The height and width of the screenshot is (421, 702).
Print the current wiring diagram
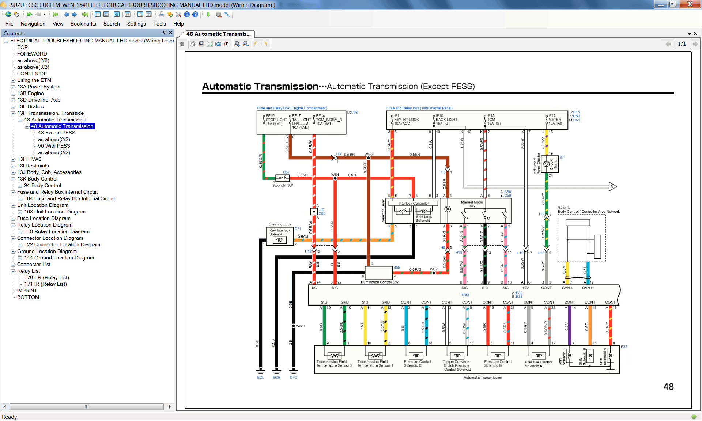point(161,15)
